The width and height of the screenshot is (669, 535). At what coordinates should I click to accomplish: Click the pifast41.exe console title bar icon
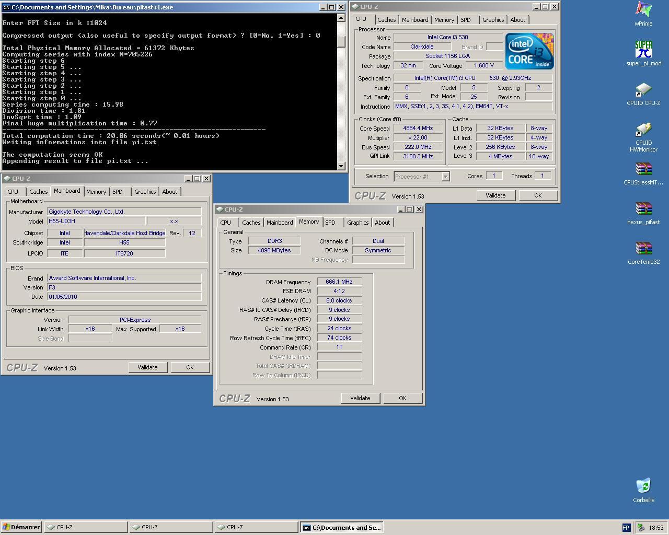pos(6,7)
